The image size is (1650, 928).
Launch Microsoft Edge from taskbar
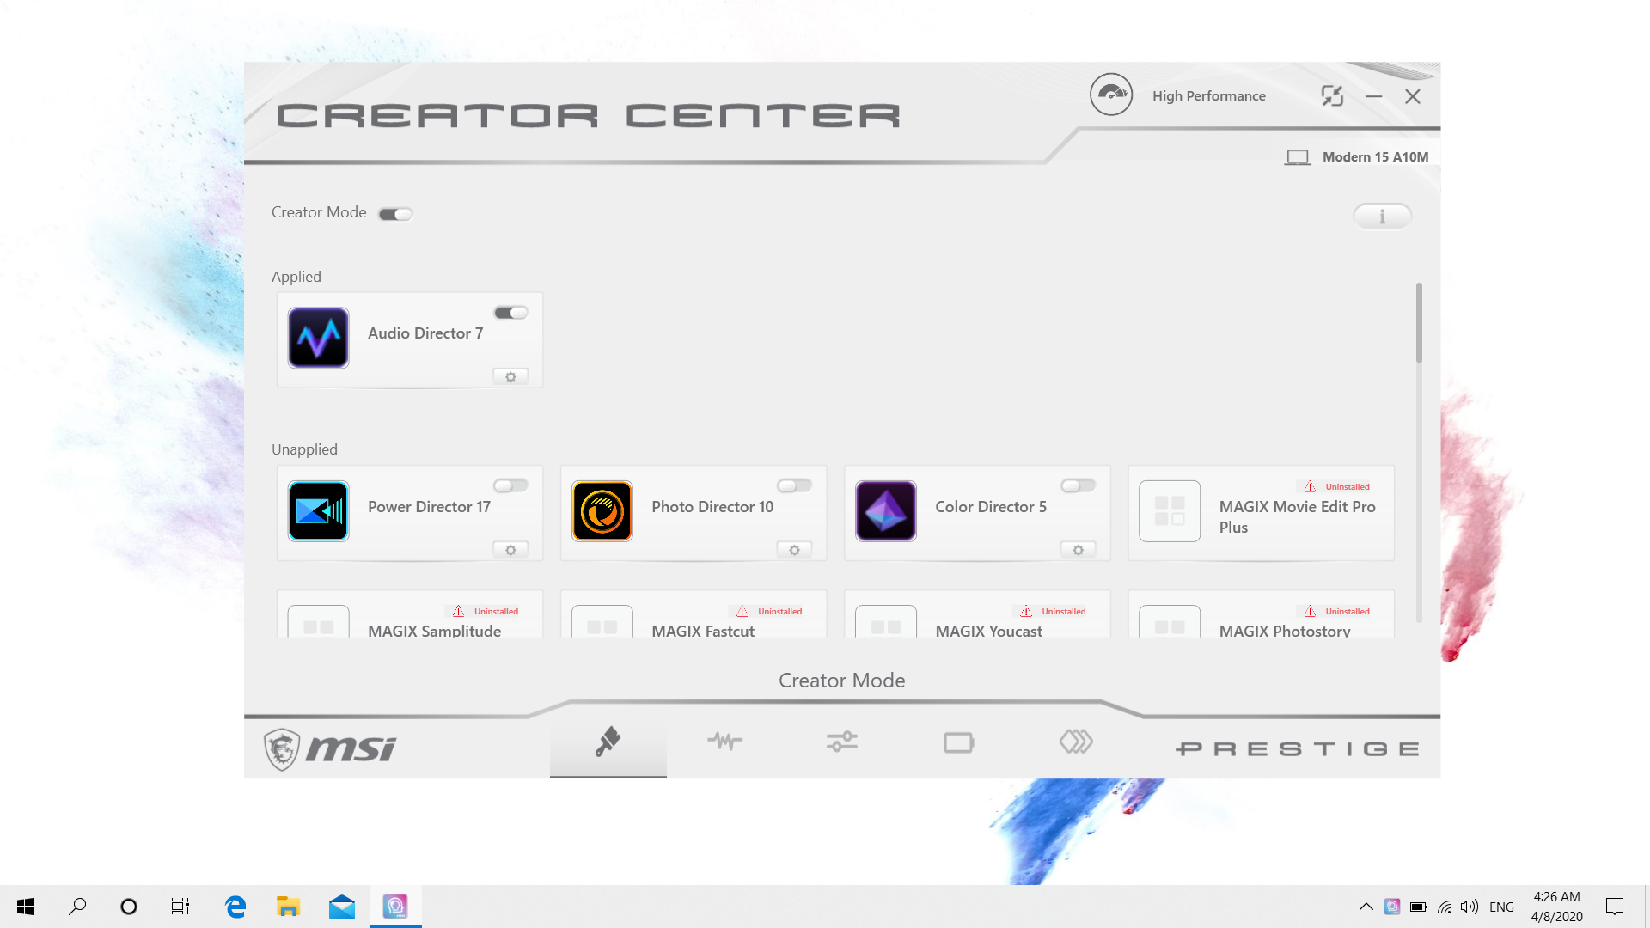235,907
